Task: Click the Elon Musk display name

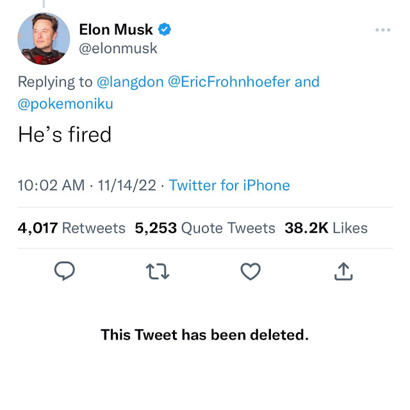Action: click(x=116, y=29)
